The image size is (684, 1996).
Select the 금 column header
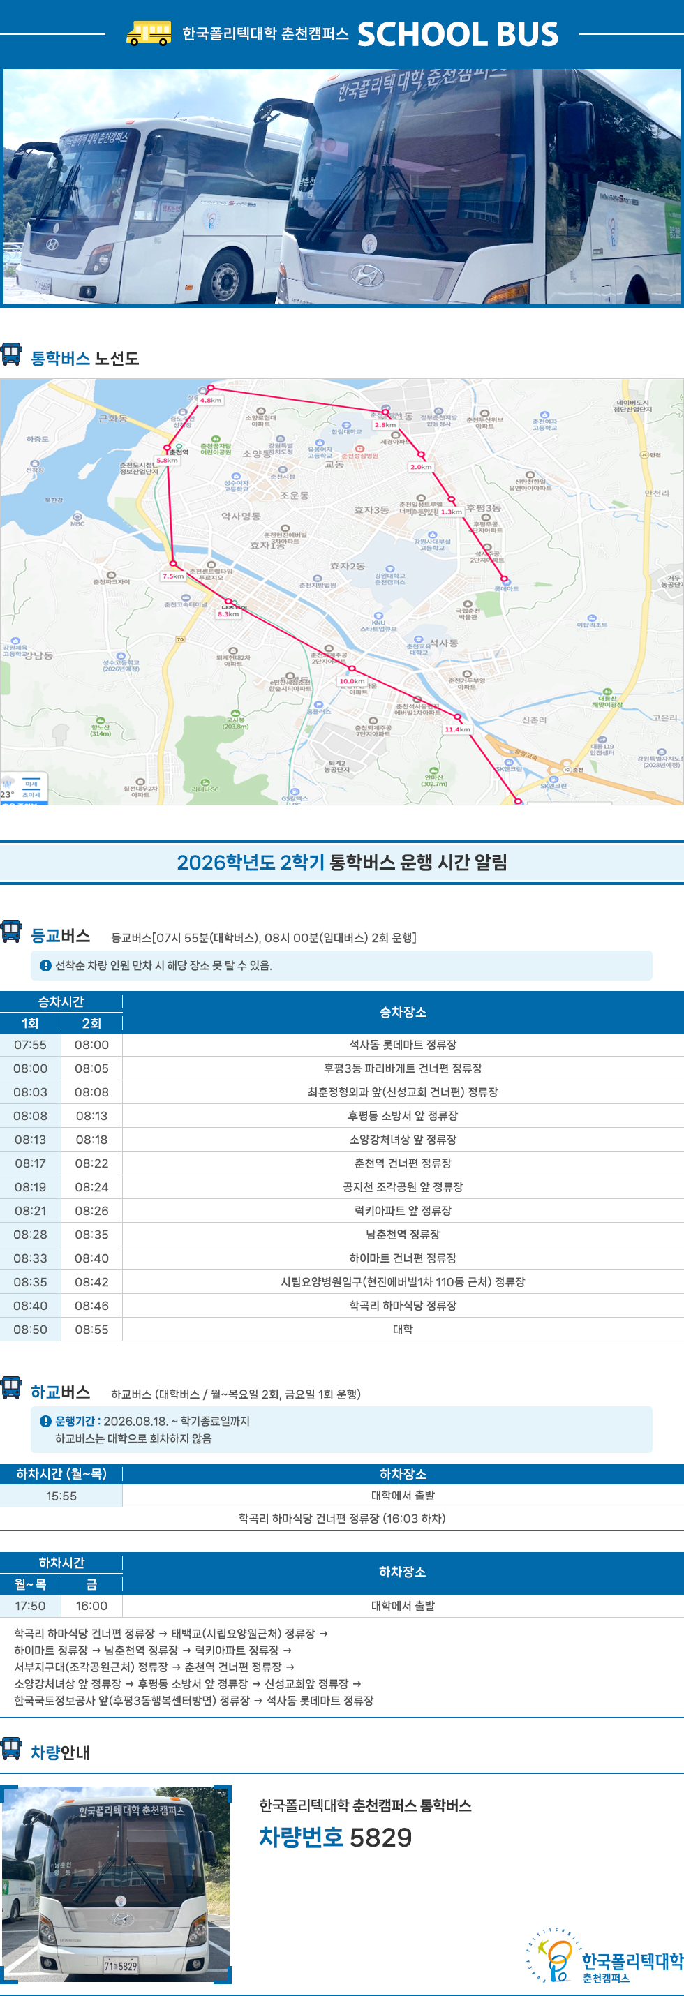point(91,1584)
